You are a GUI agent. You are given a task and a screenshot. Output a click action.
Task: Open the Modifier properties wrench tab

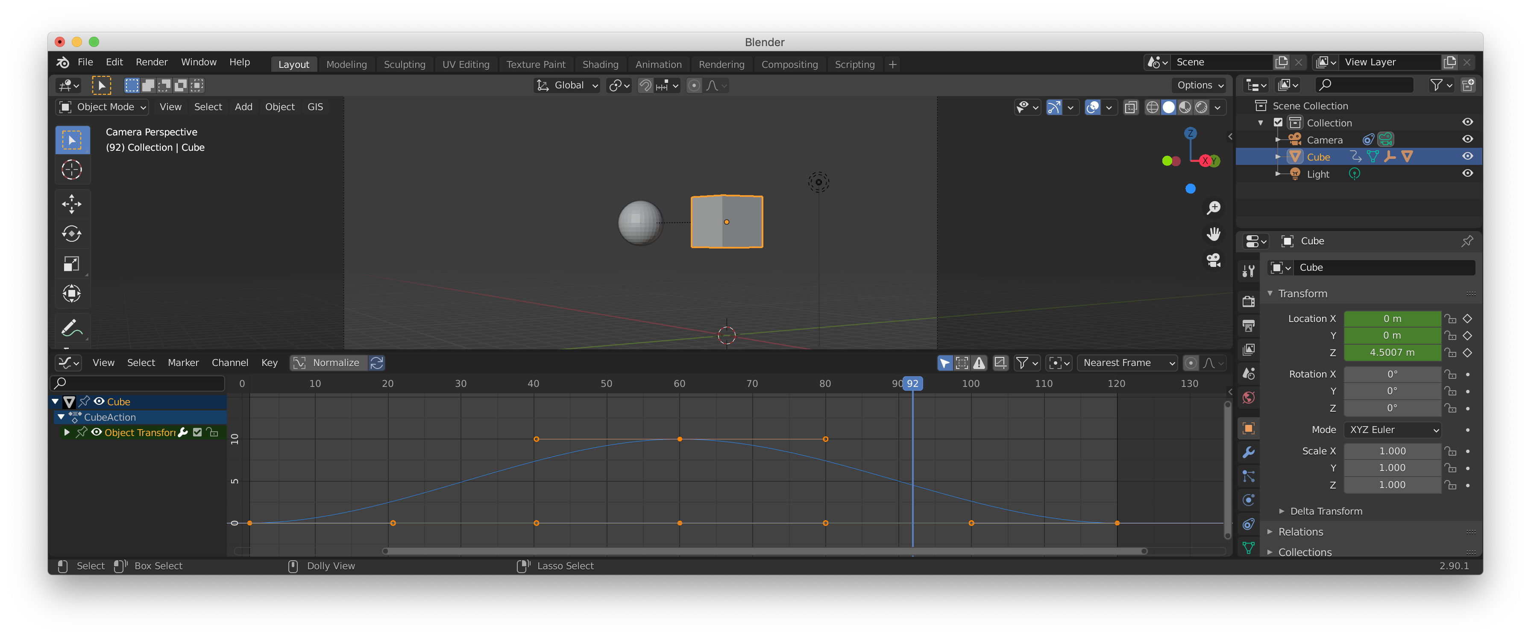(1248, 452)
